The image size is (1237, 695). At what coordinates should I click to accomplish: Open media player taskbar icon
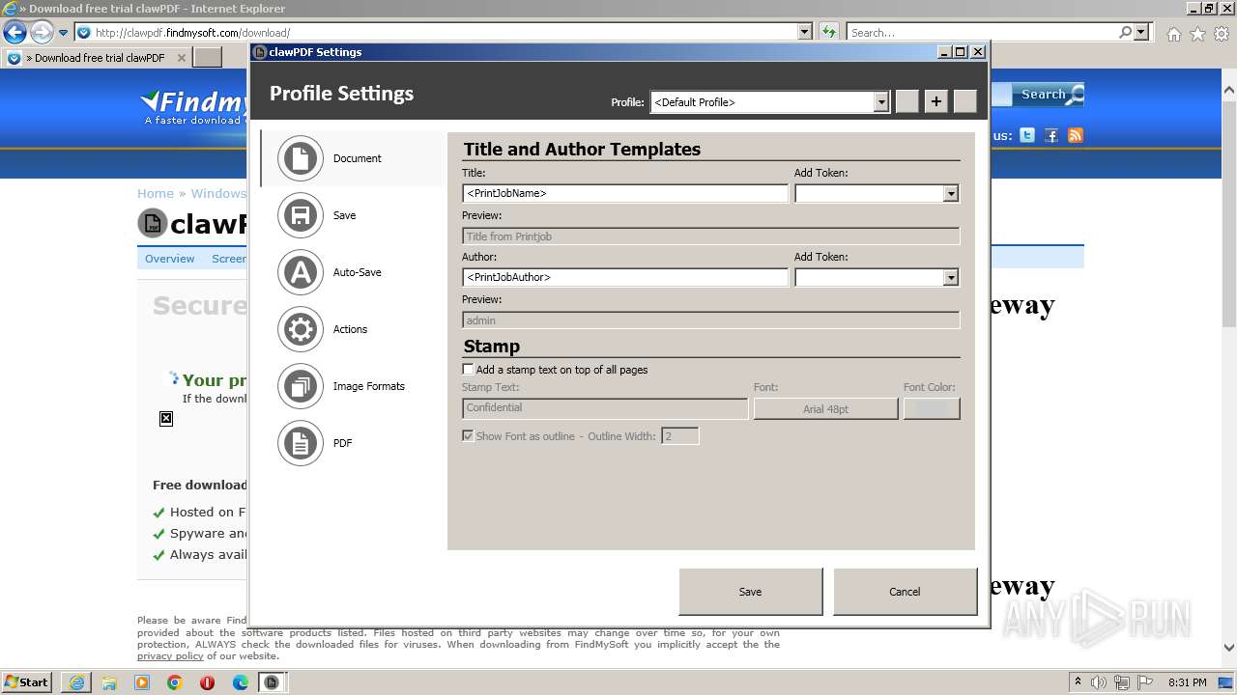pos(142,682)
